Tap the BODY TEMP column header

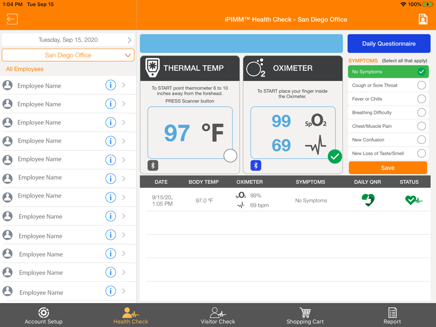point(204,182)
